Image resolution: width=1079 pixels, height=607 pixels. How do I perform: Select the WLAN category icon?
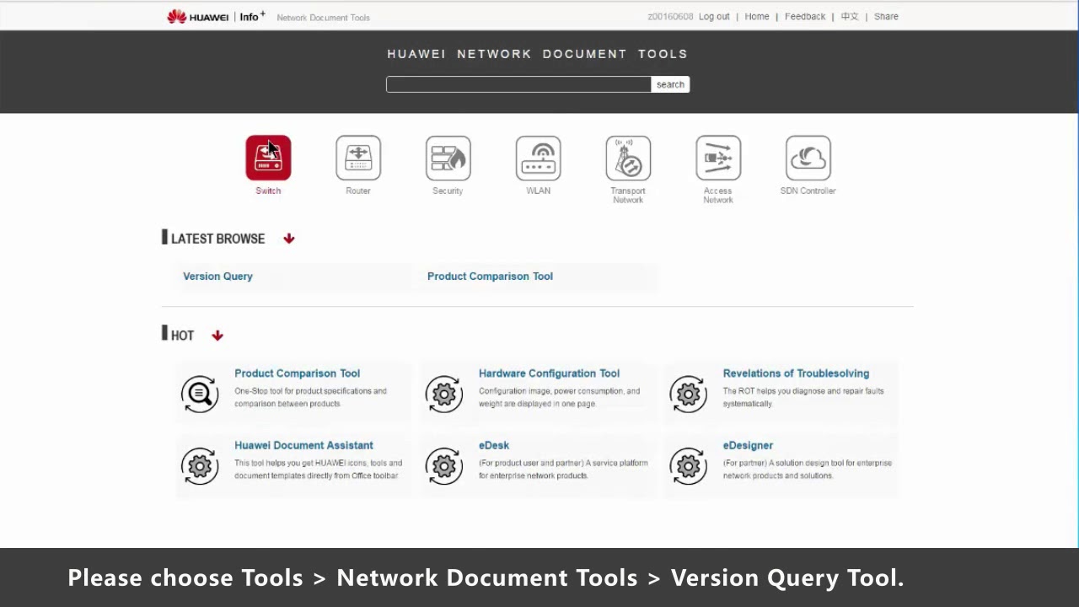pyautogui.click(x=539, y=158)
